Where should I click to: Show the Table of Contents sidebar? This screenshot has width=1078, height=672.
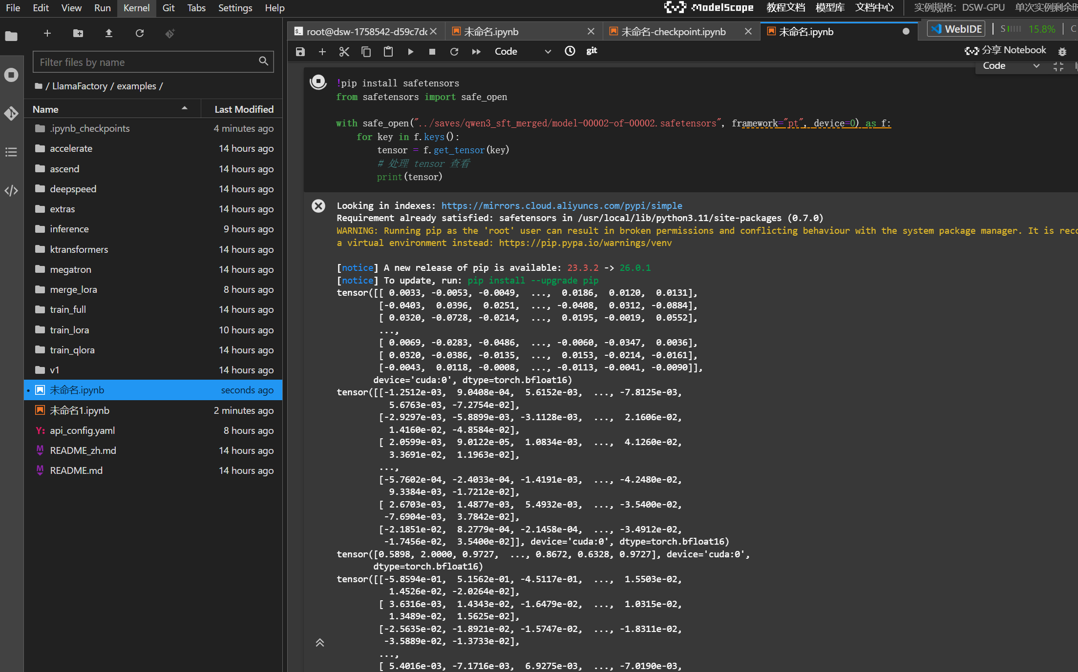[11, 152]
